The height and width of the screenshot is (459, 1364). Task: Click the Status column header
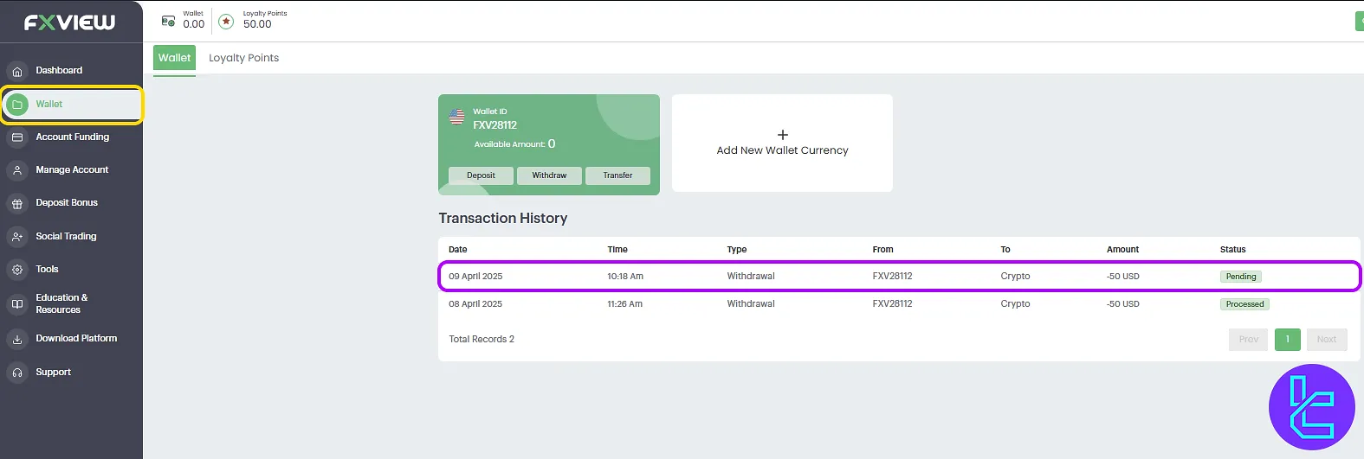click(1233, 250)
